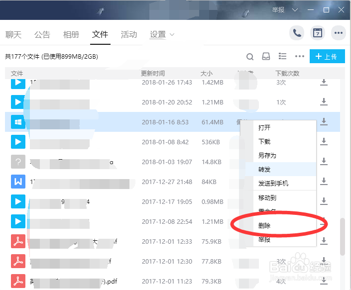Sort by 下载次数 column header
The height and width of the screenshot is (290, 351).
(x=287, y=73)
